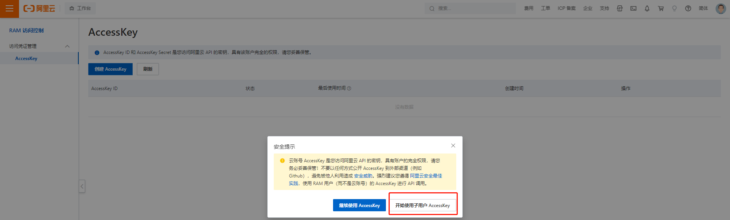The width and height of the screenshot is (730, 220).
Task: Open the 支持 support menu
Action: coord(605,8)
